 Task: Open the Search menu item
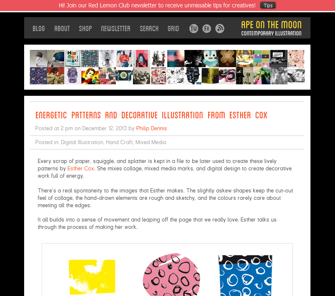[149, 29]
